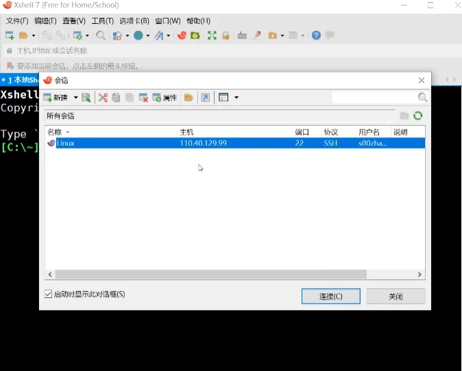Open the 选项卡(B) menu

(134, 21)
